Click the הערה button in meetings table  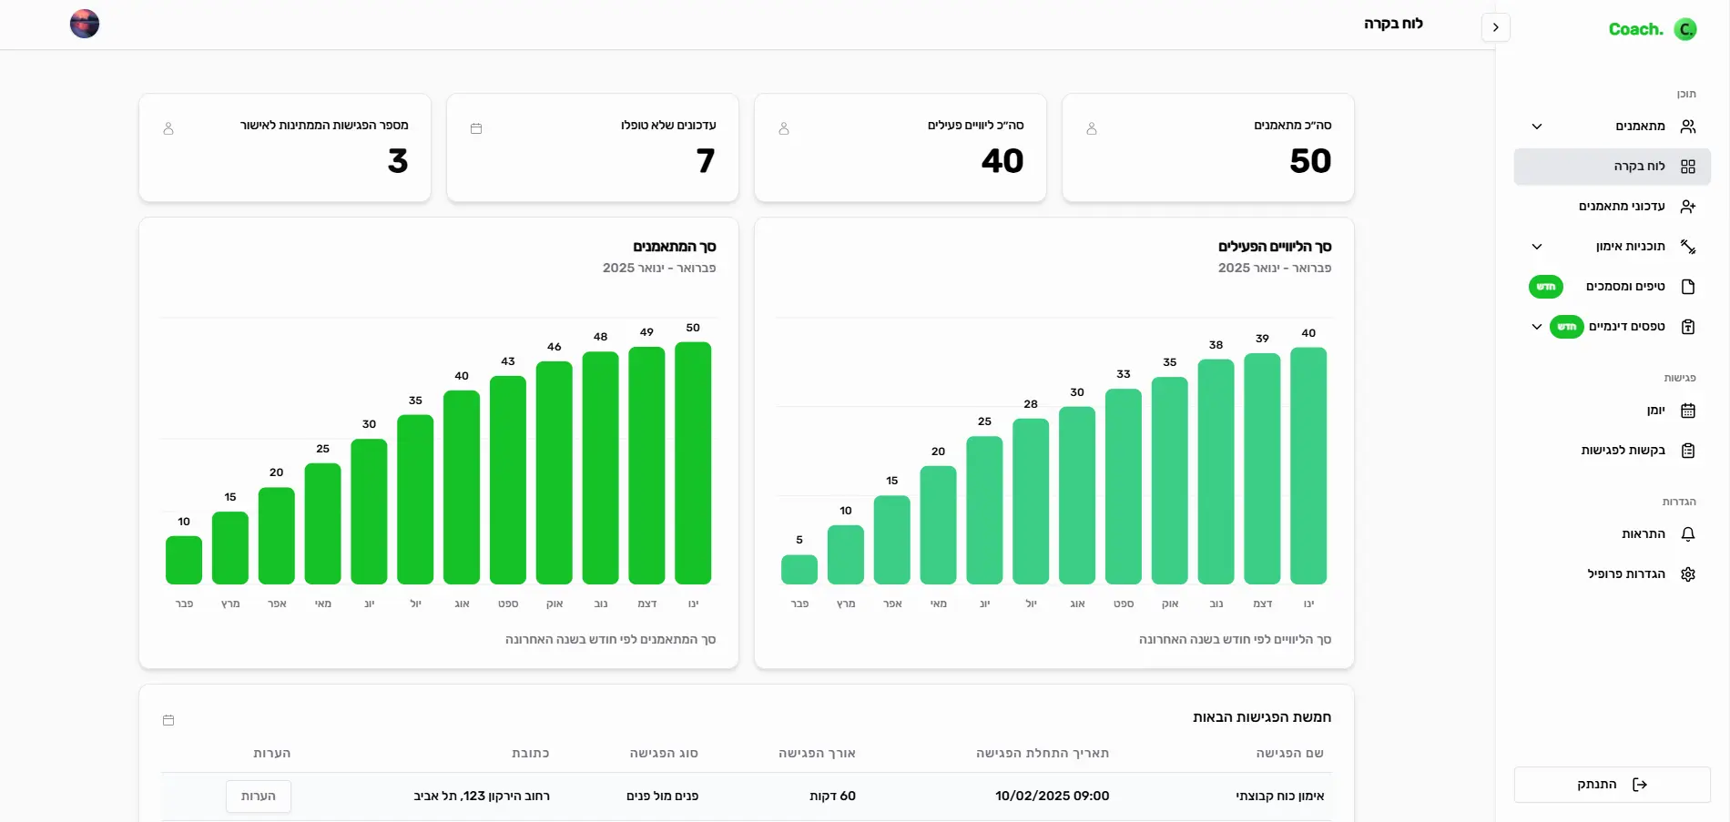coord(259,797)
